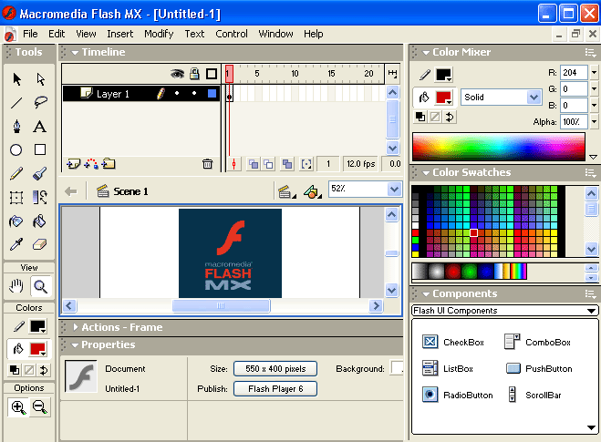Screen dimensions: 601x442
Task: Select the Free Transform tool
Action: point(16,198)
